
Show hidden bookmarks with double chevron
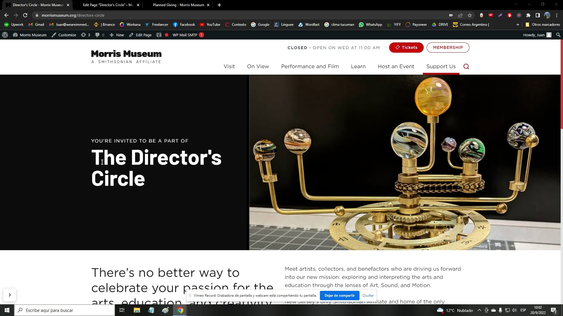[518, 25]
